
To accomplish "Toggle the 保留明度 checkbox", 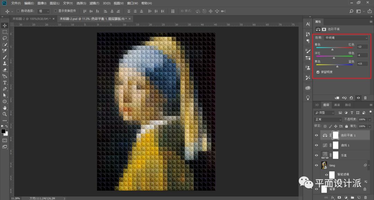I will tap(318, 72).
